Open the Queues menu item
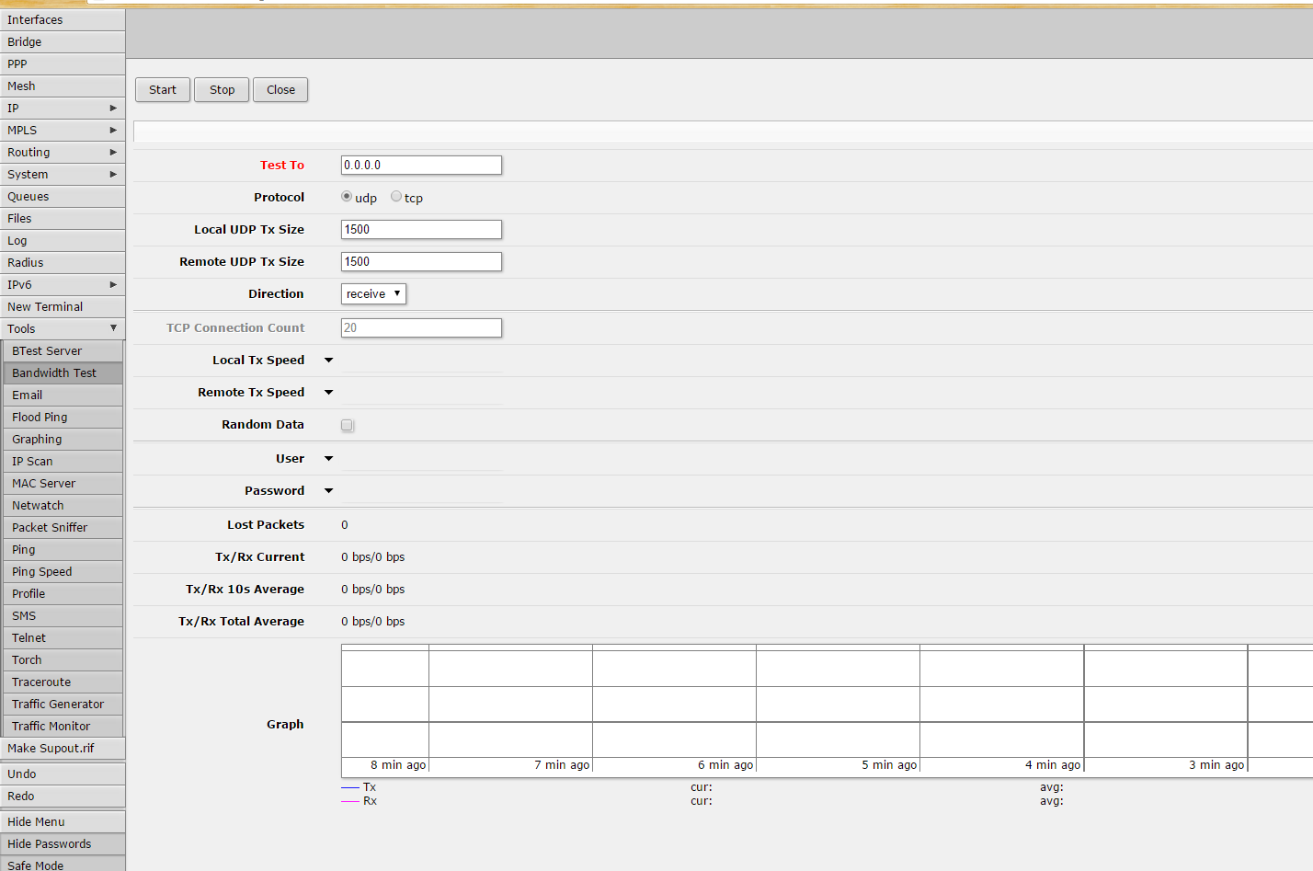 coord(63,197)
